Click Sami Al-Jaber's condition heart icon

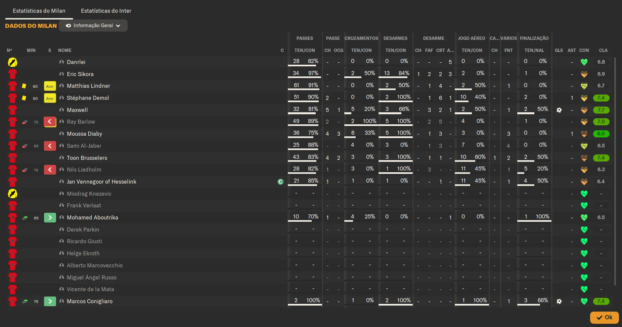point(584,146)
